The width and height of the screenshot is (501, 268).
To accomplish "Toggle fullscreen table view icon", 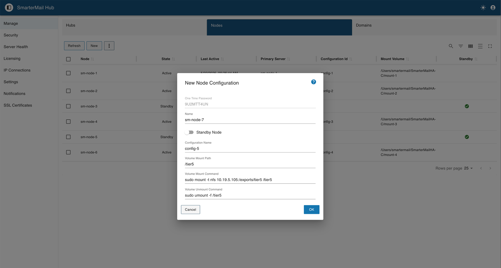I will pyautogui.click(x=490, y=46).
